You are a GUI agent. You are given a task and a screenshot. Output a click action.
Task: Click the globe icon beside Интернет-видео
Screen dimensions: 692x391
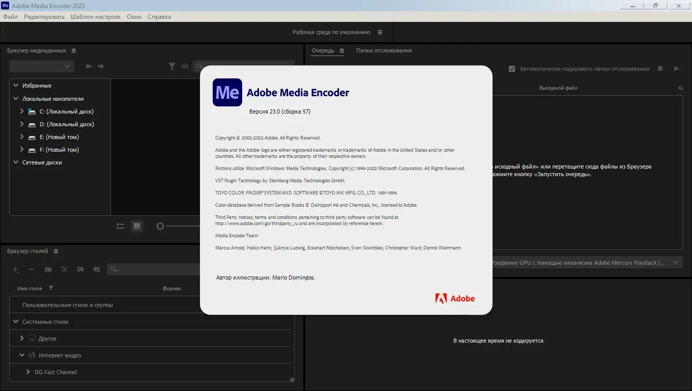coord(32,355)
